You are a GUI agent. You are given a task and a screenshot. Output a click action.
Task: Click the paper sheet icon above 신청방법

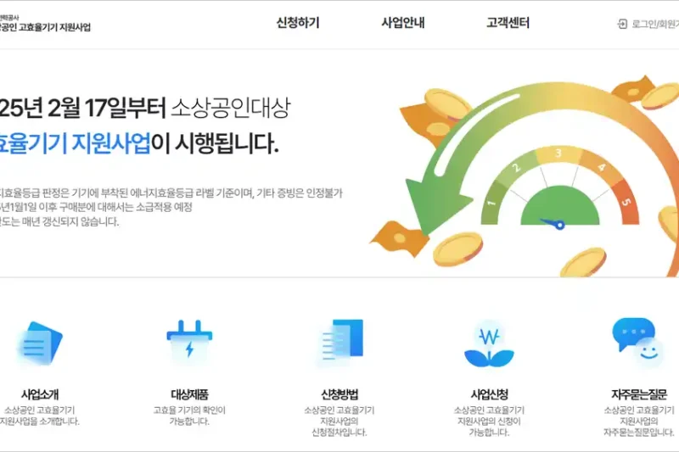tap(340, 343)
